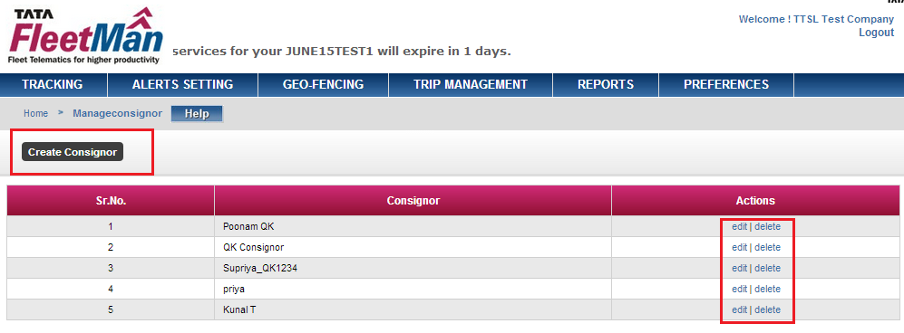Image resolution: width=904 pixels, height=333 pixels.
Task: Delete the Poonam QK consignor
Action: click(767, 226)
